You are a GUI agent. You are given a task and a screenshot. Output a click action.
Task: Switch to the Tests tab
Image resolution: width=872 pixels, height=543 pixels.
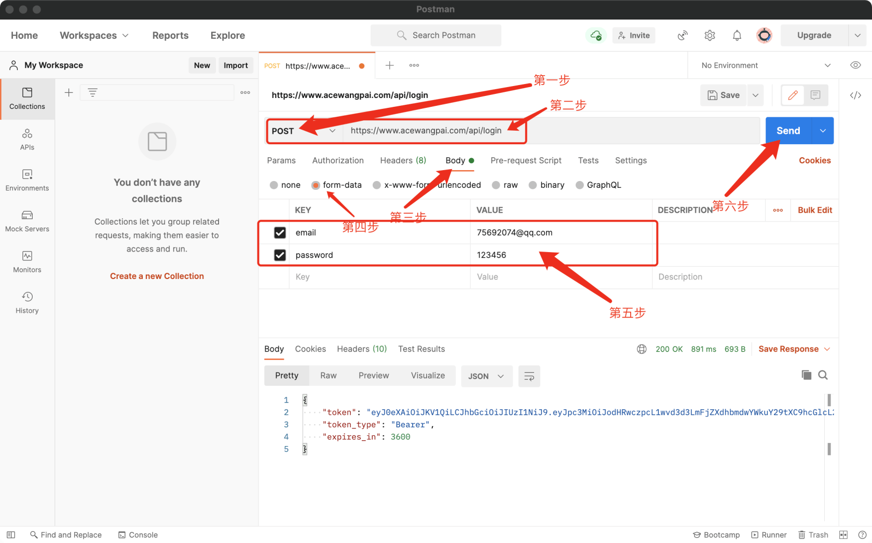coord(588,160)
